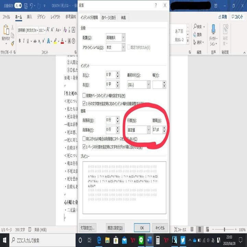Click the Windows search box

pos(43,240)
